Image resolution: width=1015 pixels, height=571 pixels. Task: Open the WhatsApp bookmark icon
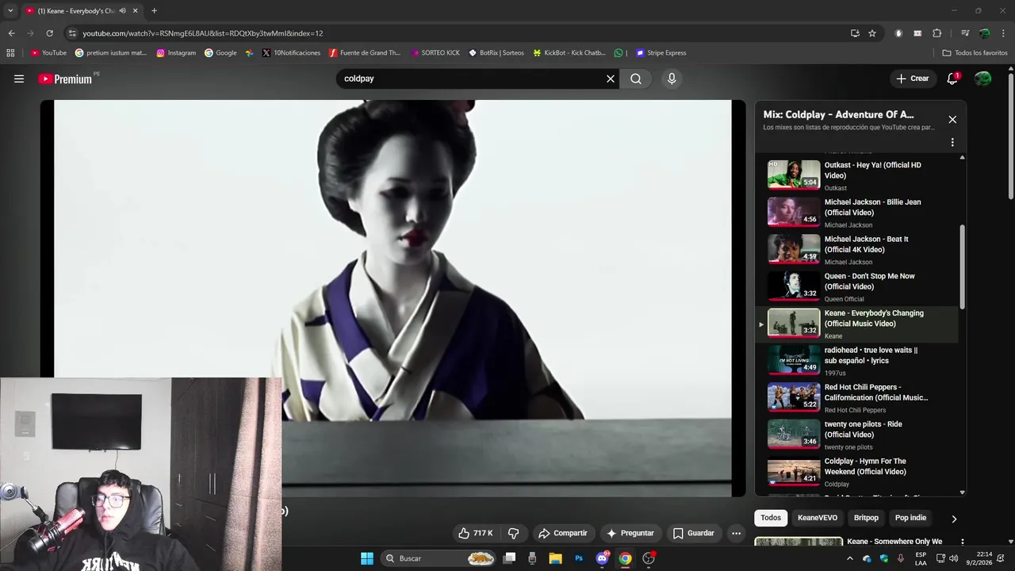pos(619,53)
